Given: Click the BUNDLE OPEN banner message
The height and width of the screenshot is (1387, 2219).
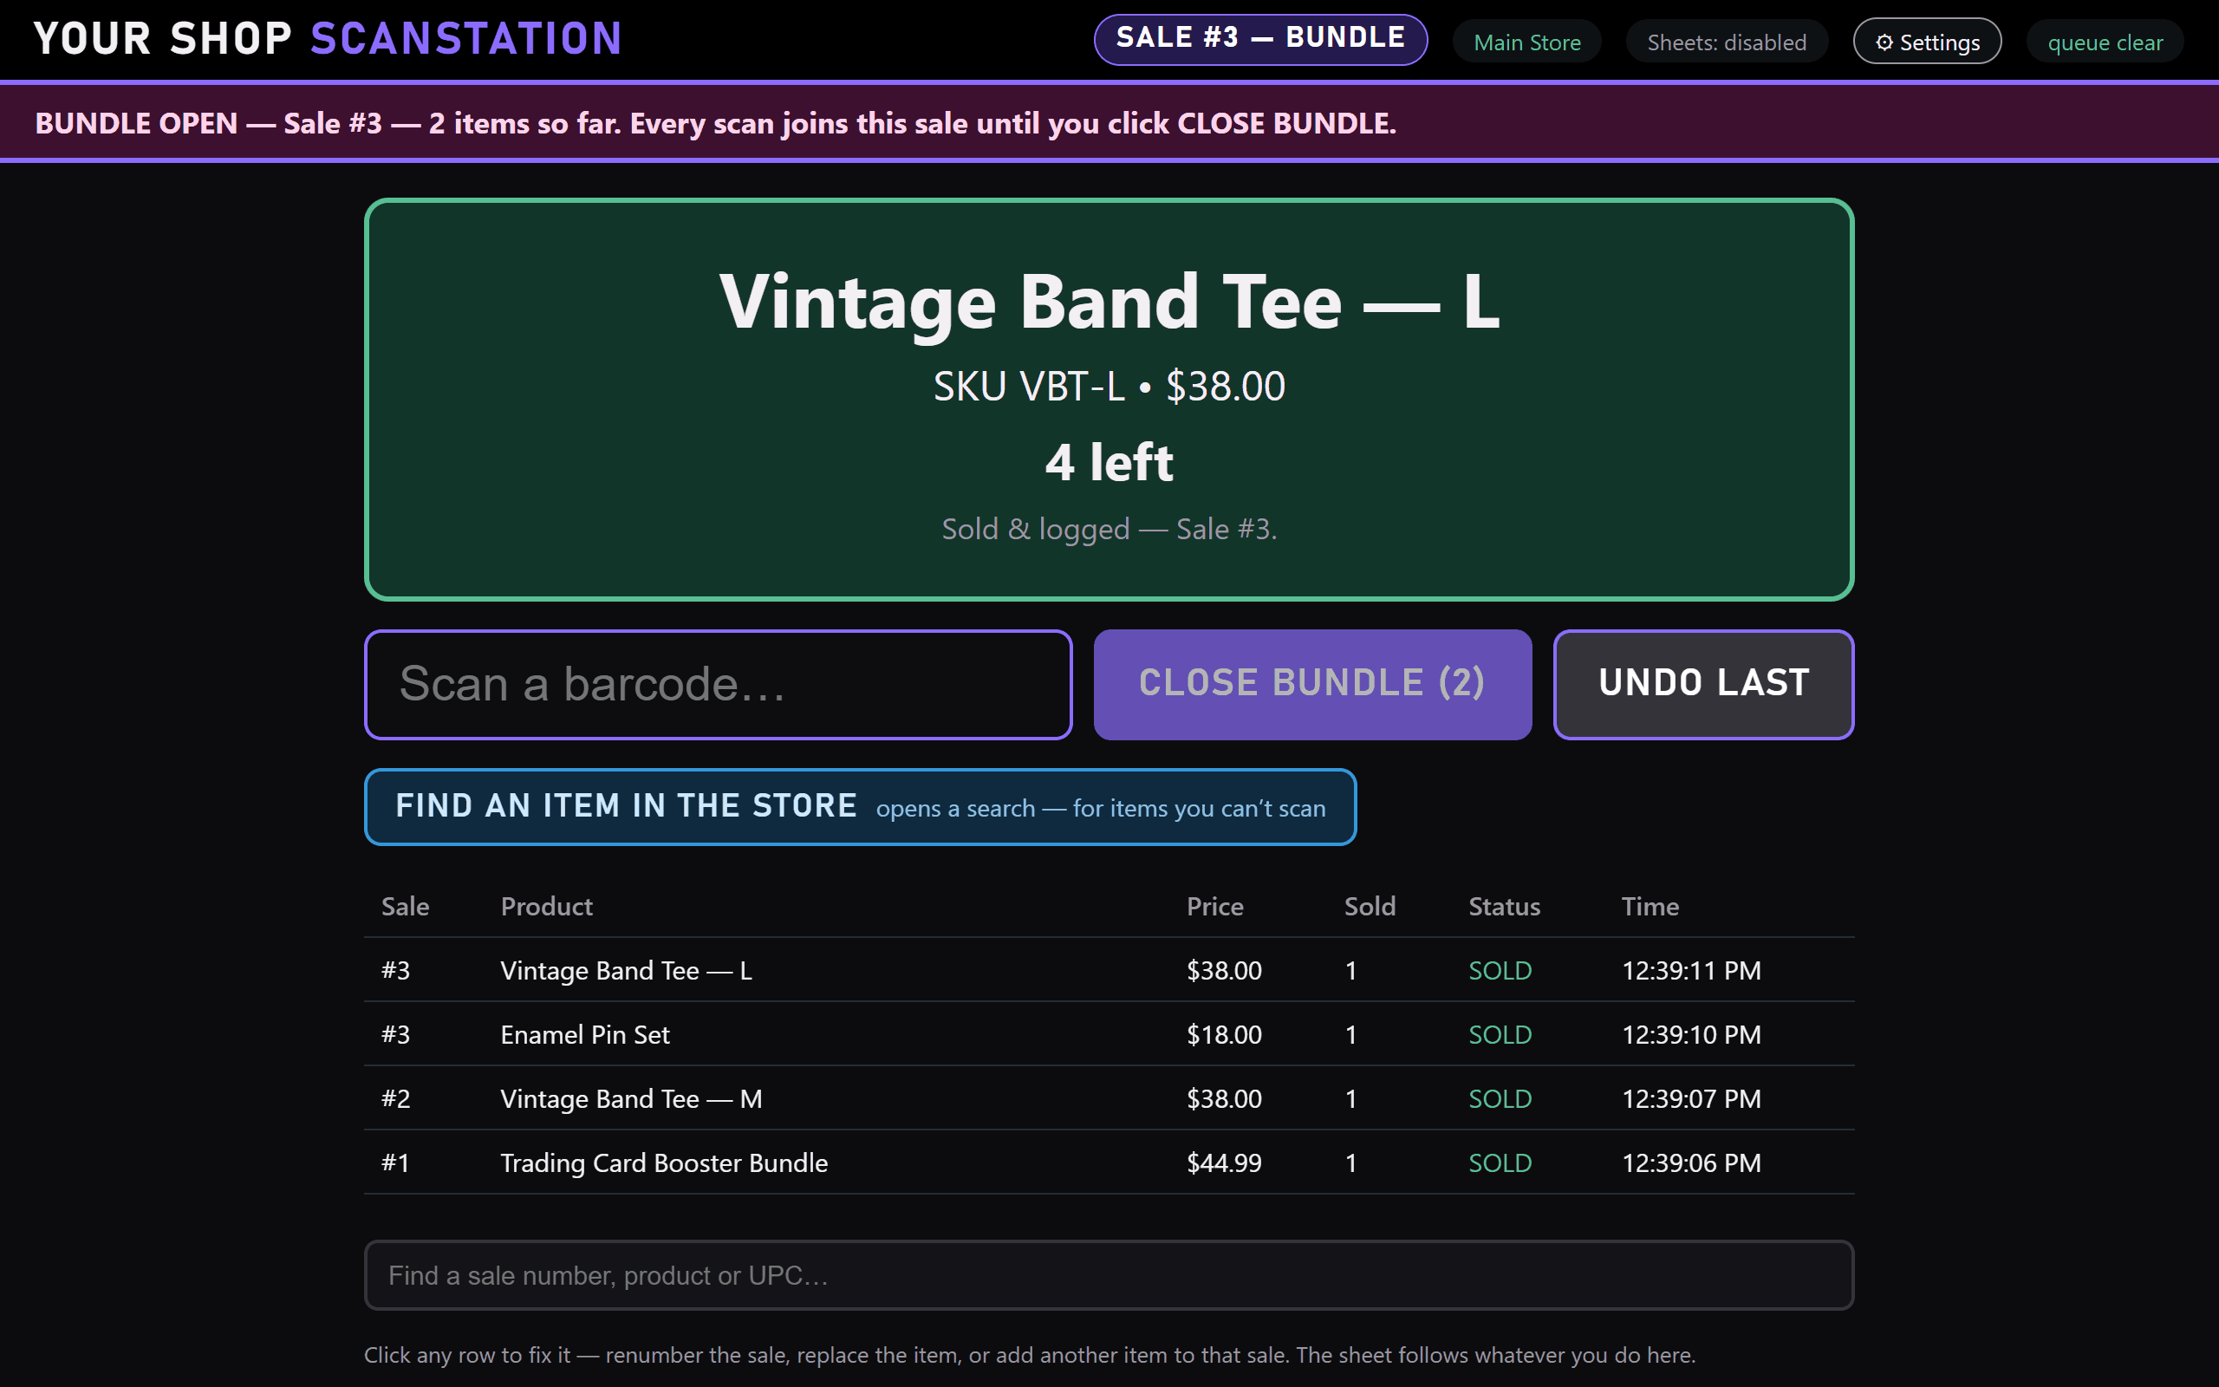Looking at the screenshot, I should (x=715, y=123).
